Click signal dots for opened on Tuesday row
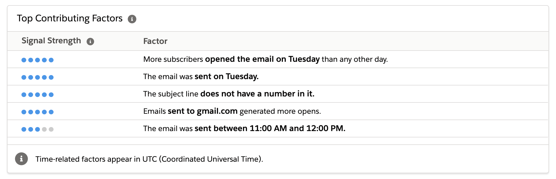556x179 pixels. tap(37, 60)
